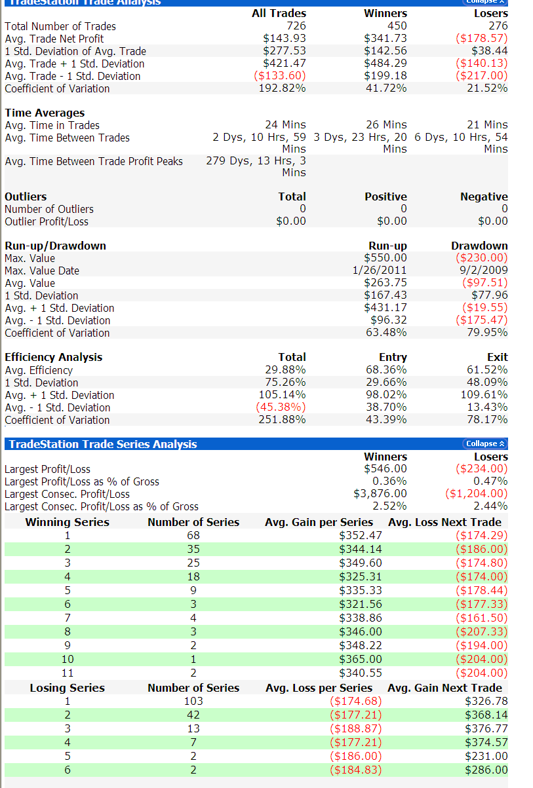533x788 pixels.
Task: Select the next-trade gain value $231.00
Action: pos(486,756)
